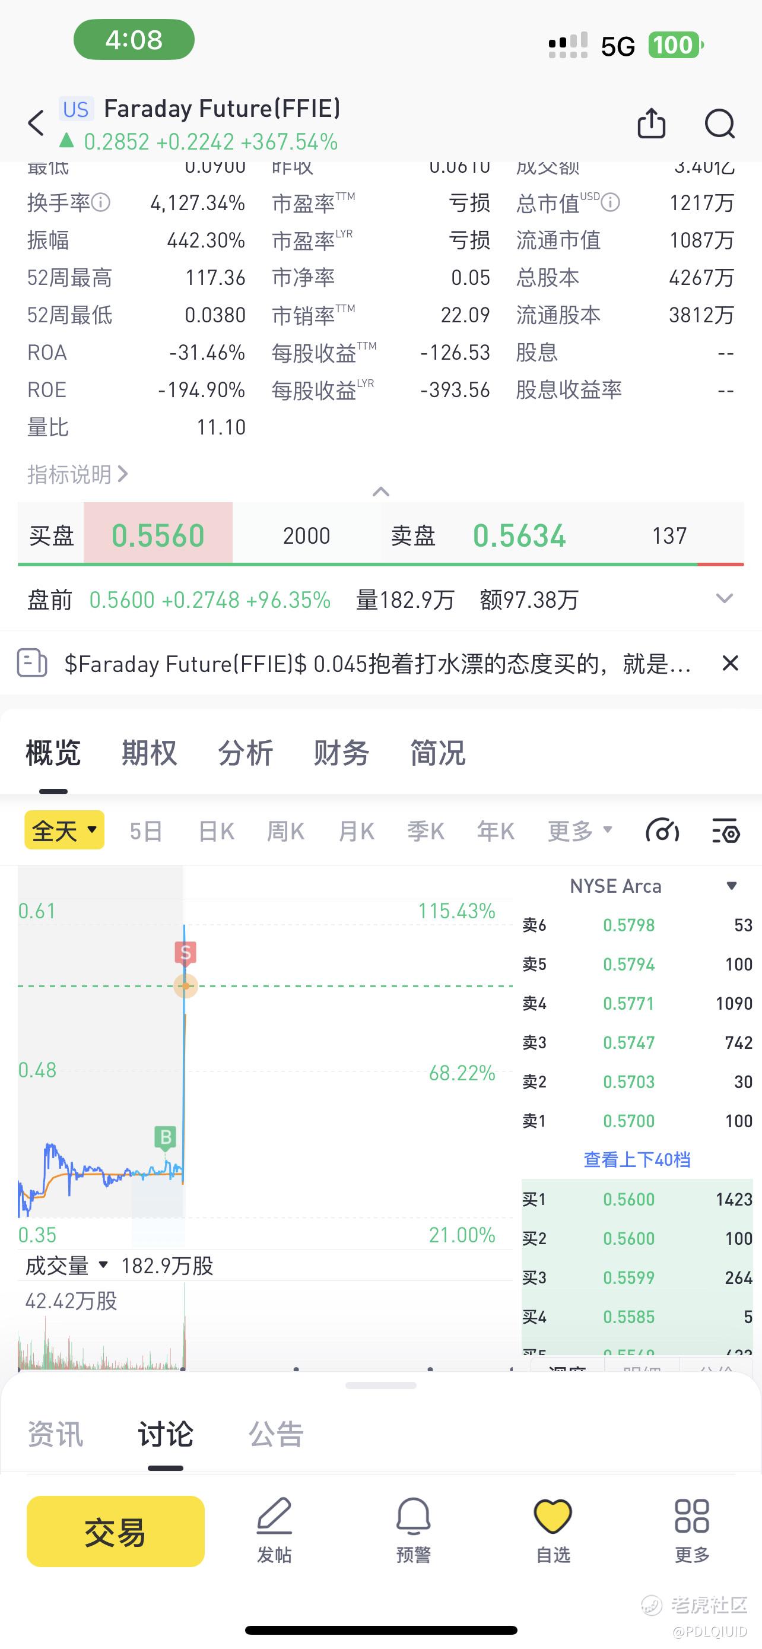Open the 成交量 indicator dropdown
This screenshot has height=1649, width=762.
click(x=67, y=1265)
